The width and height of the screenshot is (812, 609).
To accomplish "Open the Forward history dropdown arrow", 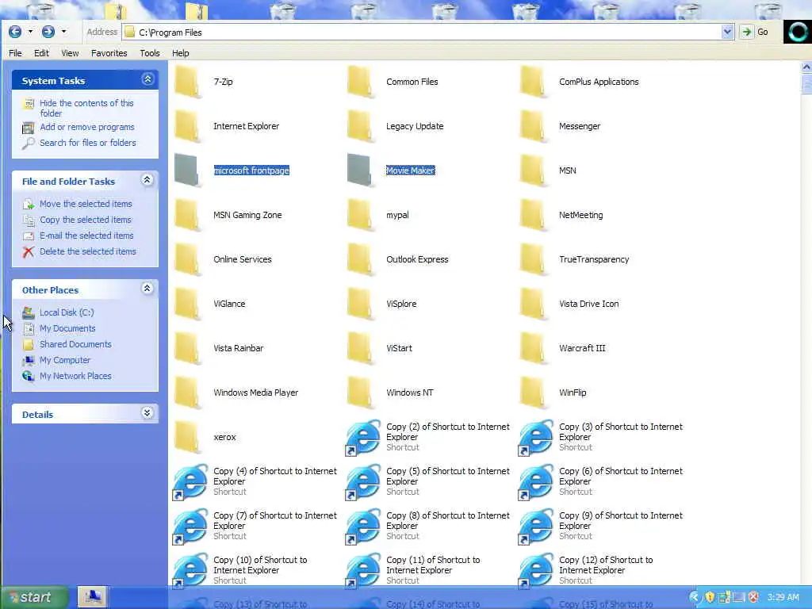I will point(63,32).
